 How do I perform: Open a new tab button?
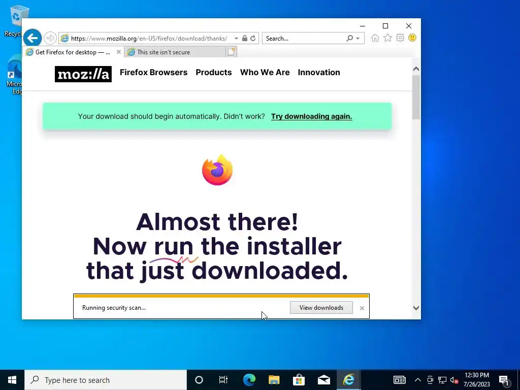tap(232, 52)
